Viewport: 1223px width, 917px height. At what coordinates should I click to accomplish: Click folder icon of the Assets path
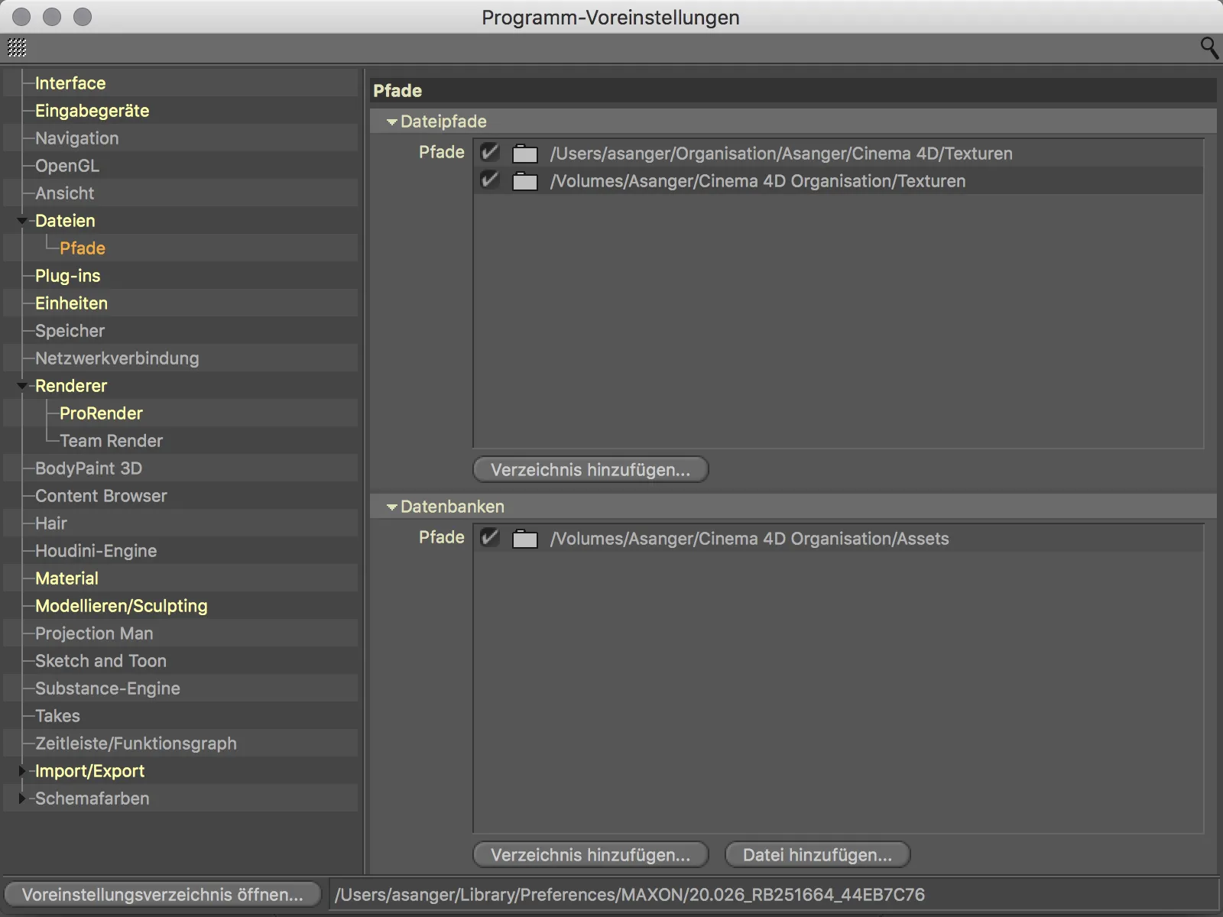(x=524, y=539)
